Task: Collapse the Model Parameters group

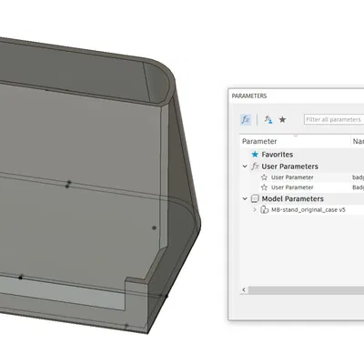Action: 245,198
